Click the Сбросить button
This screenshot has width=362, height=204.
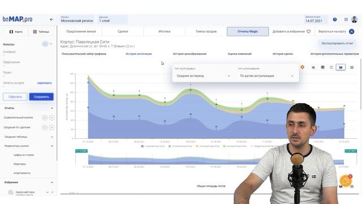pos(15,97)
